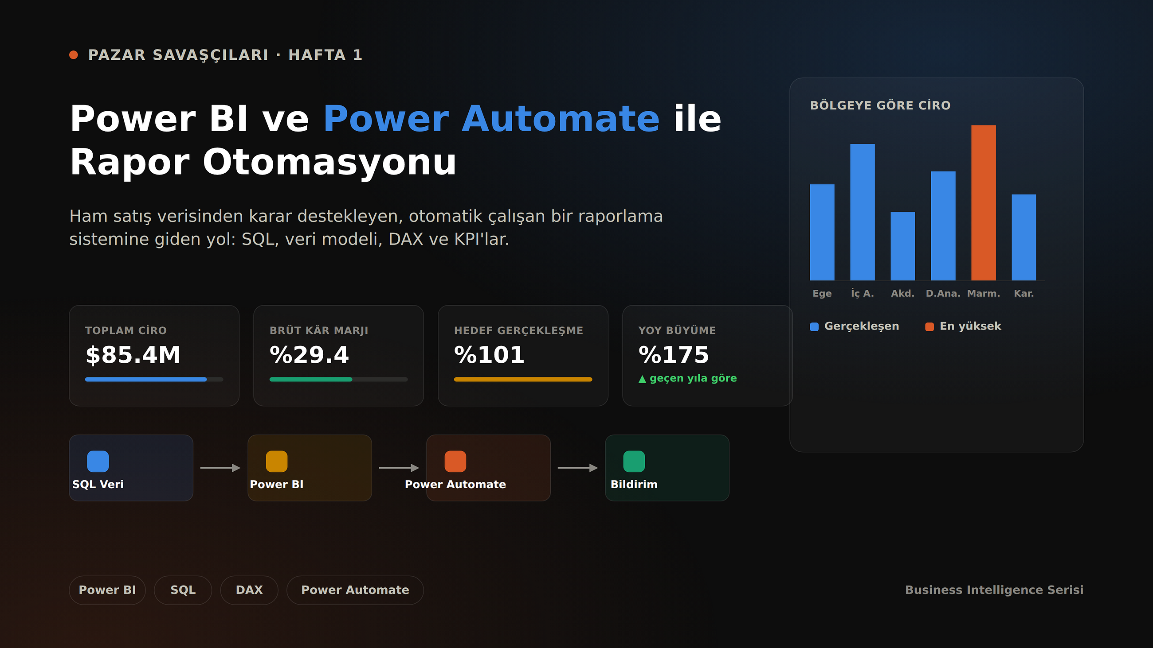Viewport: 1153px width, 648px height.
Task: Click arrow between SQL Veri and Power BI
Action: [x=220, y=468]
